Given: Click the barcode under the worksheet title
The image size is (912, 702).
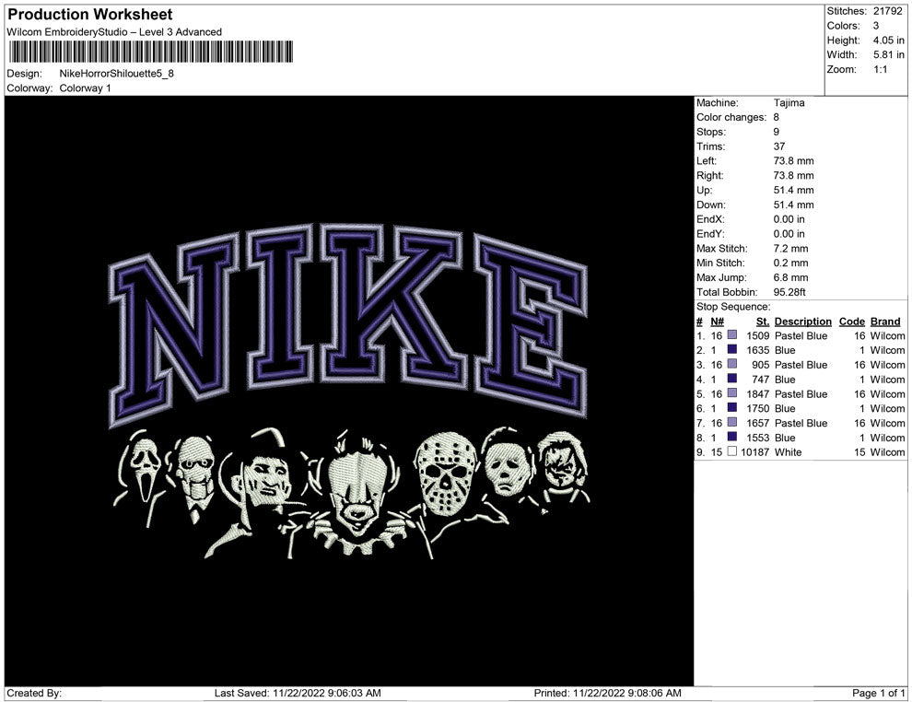Looking at the screenshot, I should click(151, 52).
